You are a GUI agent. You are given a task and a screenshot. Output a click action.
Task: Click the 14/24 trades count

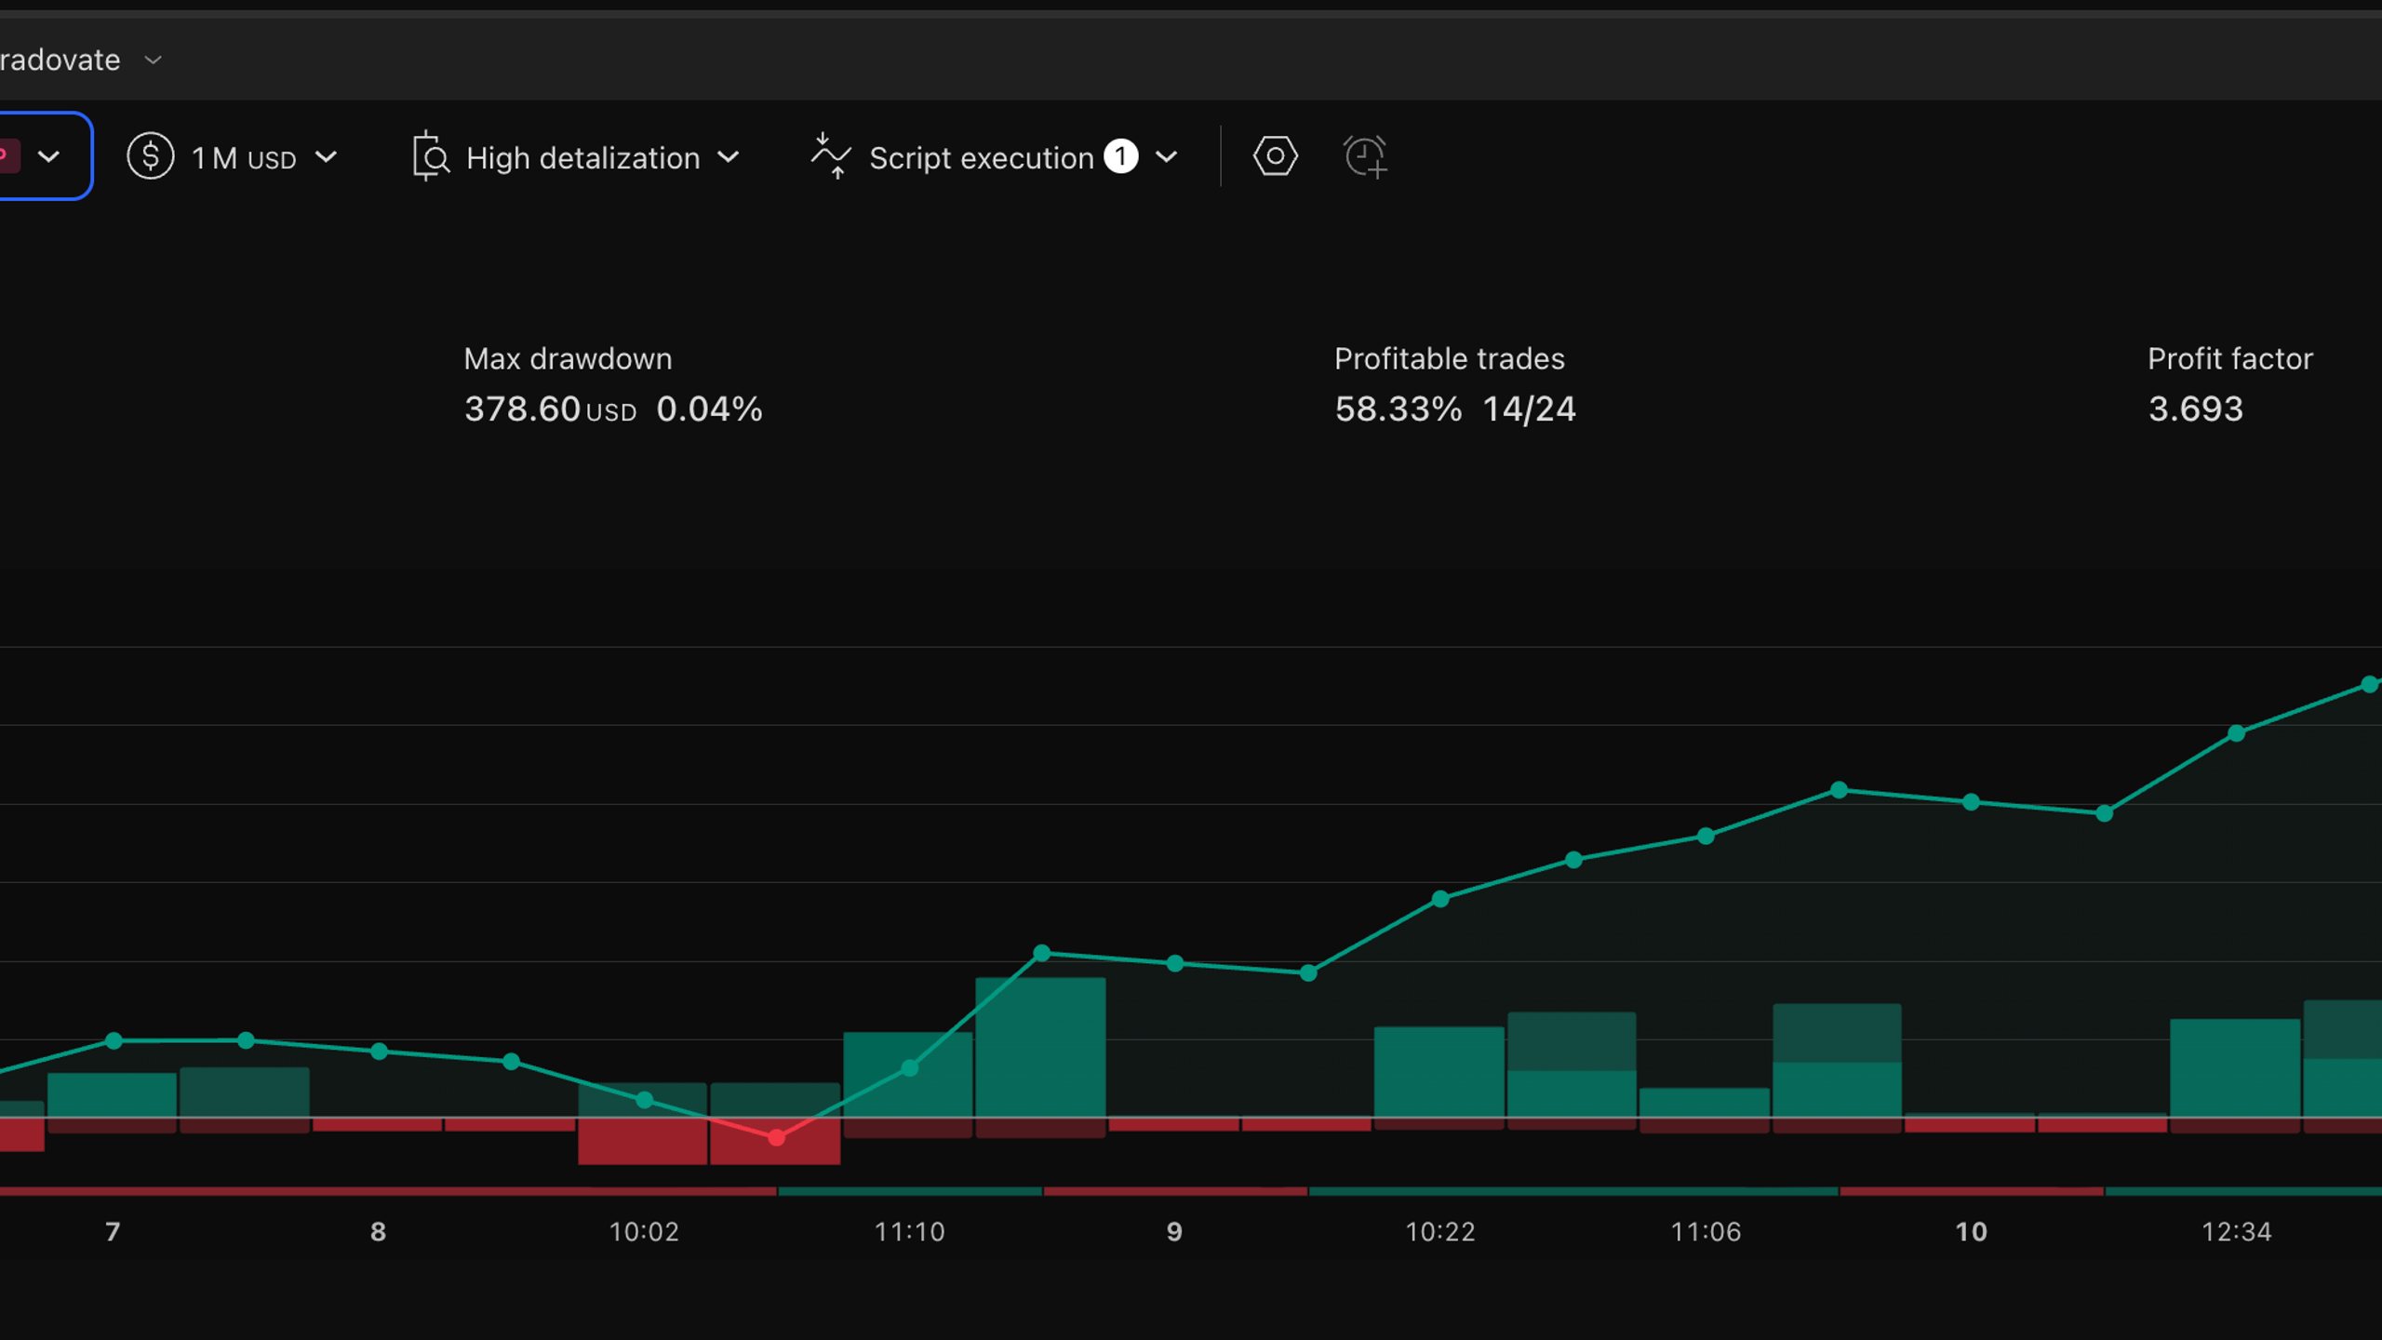1529,409
